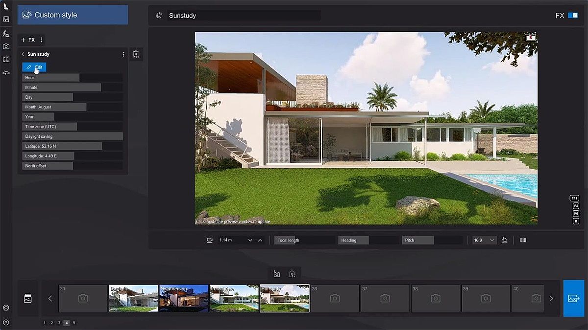
Task: Expand the 1.14 m camera height dropdown
Action: coord(250,240)
